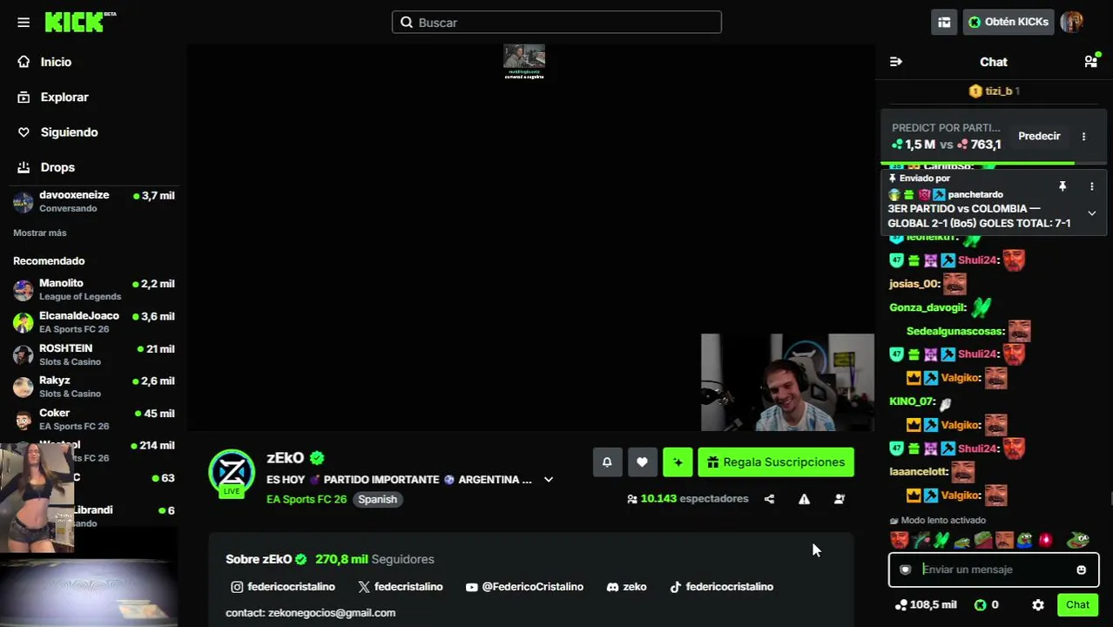Click the zEkO channel avatar with LIVE badge
The image size is (1113, 627).
(232, 473)
